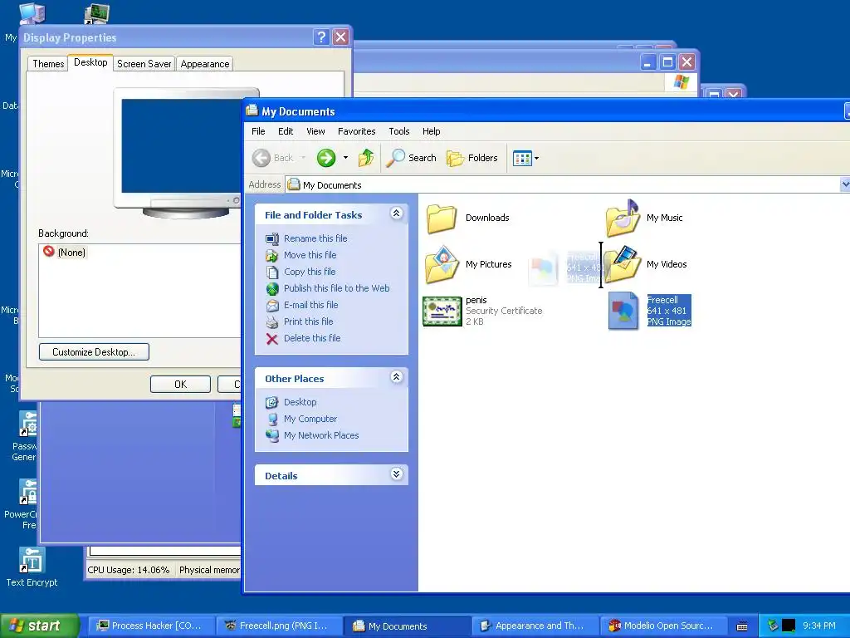Open the address bar dropdown arrow
Image resolution: width=850 pixels, height=638 pixels.
(x=845, y=184)
